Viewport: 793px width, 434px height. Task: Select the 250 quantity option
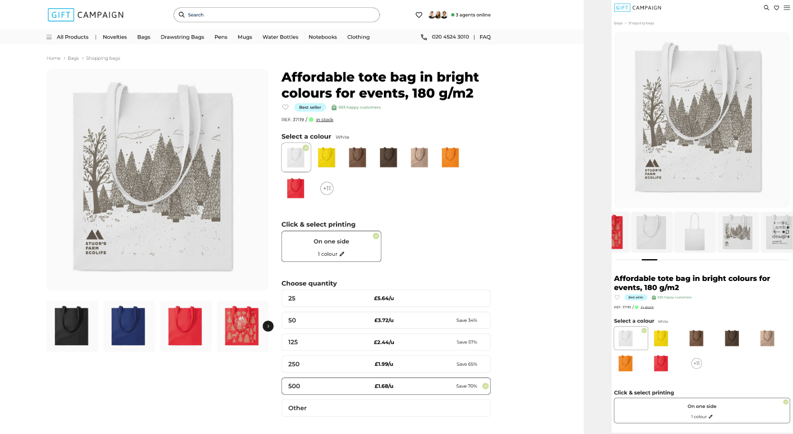[386, 364]
